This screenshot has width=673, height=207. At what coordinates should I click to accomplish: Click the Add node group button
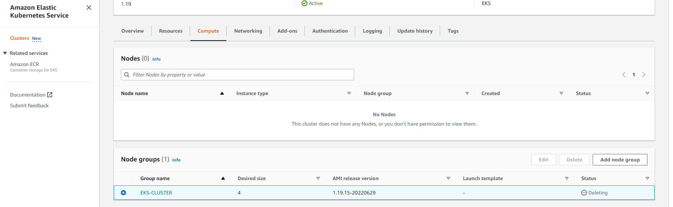click(x=620, y=160)
